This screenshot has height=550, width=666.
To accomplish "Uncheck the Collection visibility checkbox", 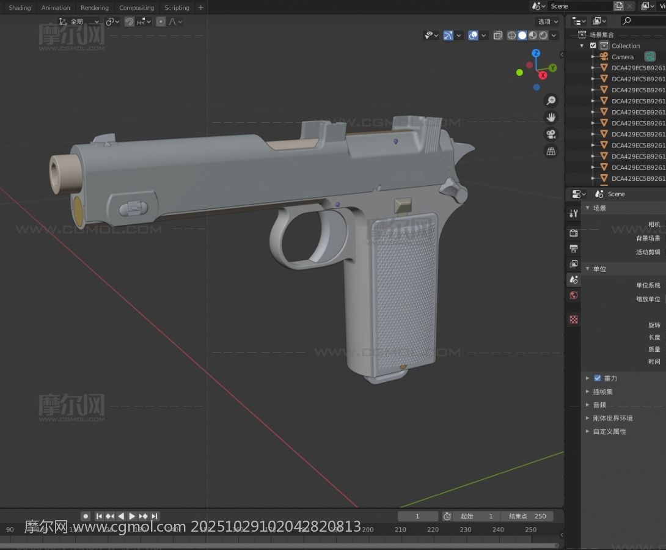I will pyautogui.click(x=593, y=46).
